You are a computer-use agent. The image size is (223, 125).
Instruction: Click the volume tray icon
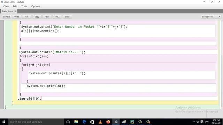198,122
